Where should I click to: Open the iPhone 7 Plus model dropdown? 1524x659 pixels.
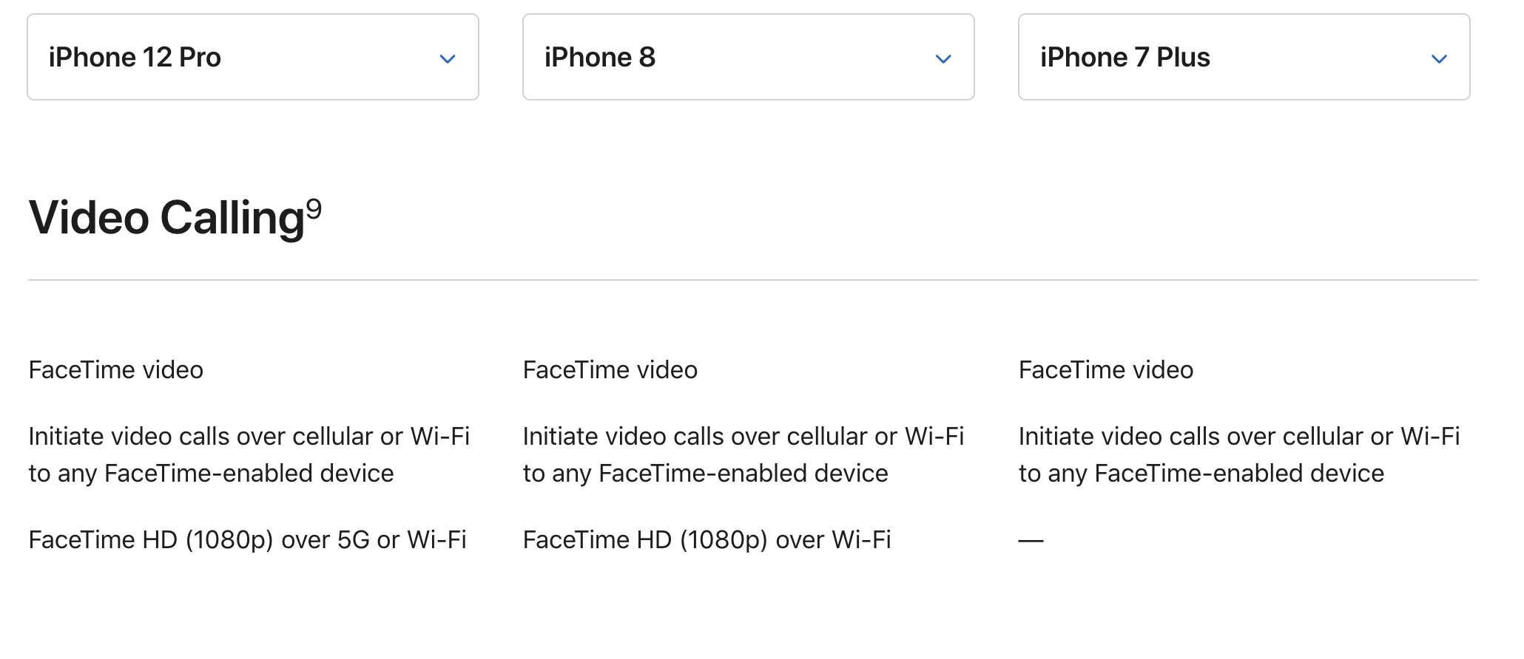pyautogui.click(x=1244, y=57)
